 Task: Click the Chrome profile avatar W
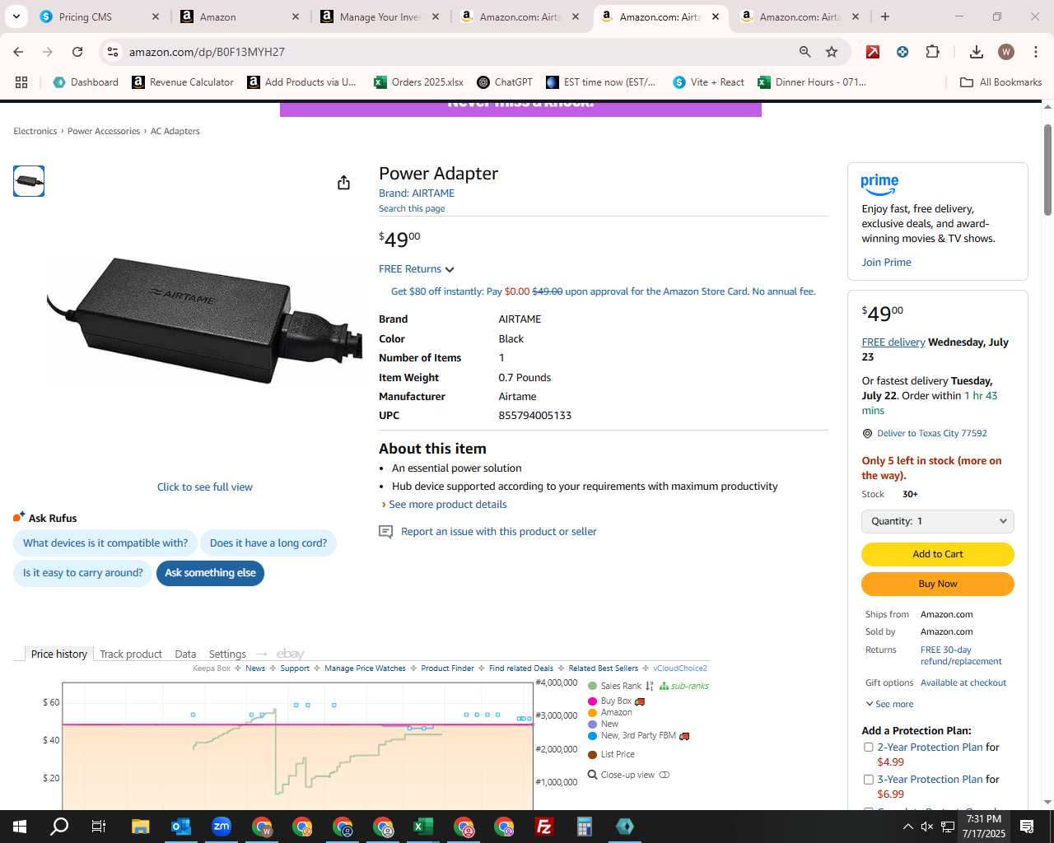tap(1006, 52)
